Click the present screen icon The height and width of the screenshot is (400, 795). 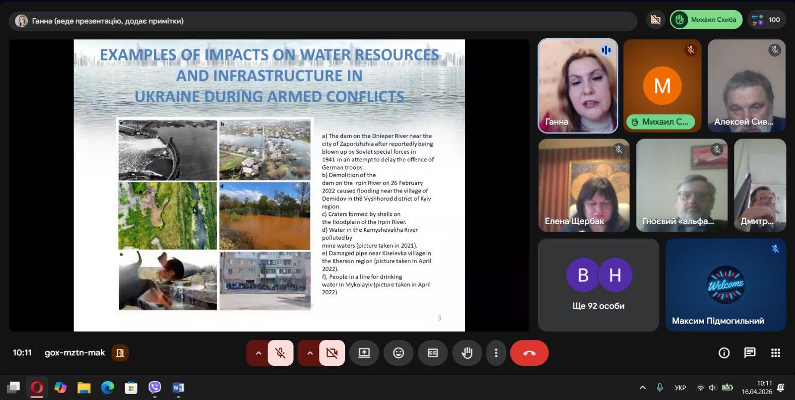pos(364,353)
